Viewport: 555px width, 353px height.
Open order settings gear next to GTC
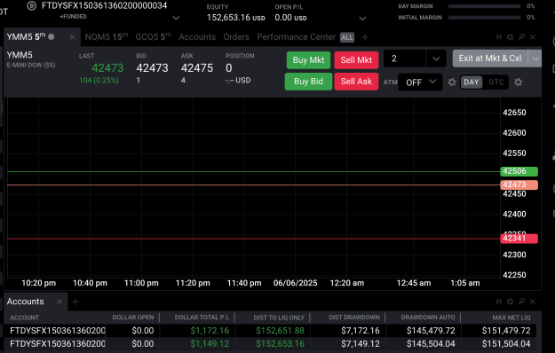pyautogui.click(x=519, y=82)
